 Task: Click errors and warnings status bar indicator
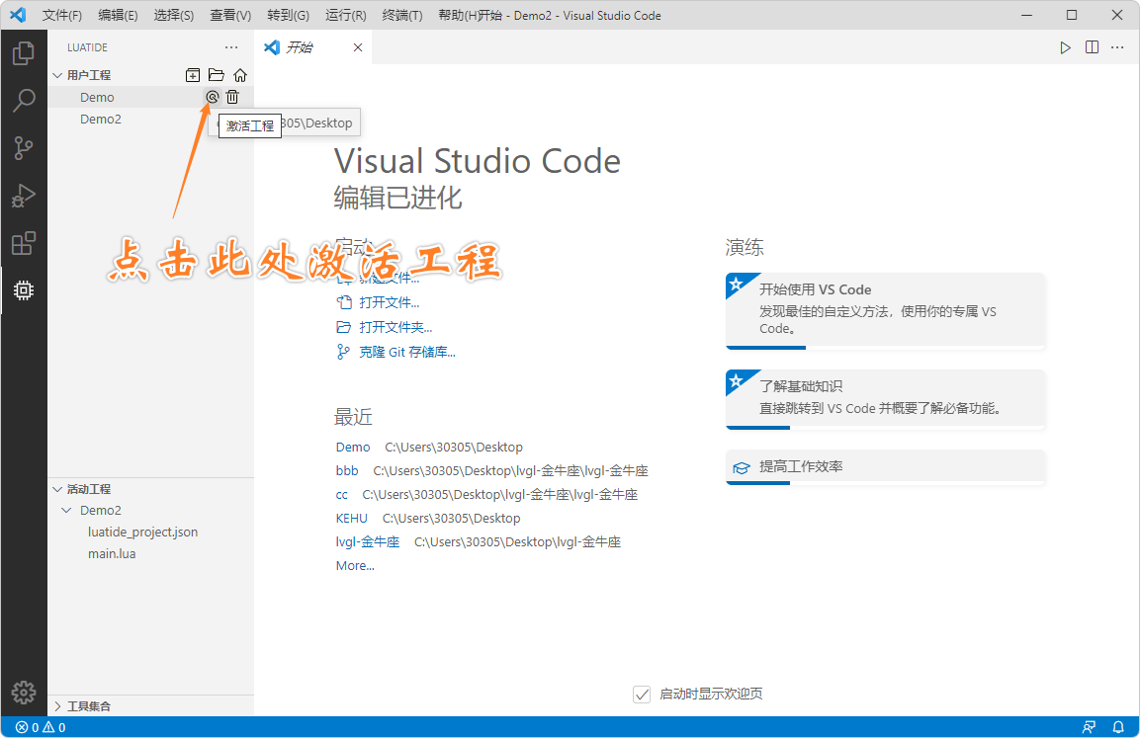[x=41, y=727]
